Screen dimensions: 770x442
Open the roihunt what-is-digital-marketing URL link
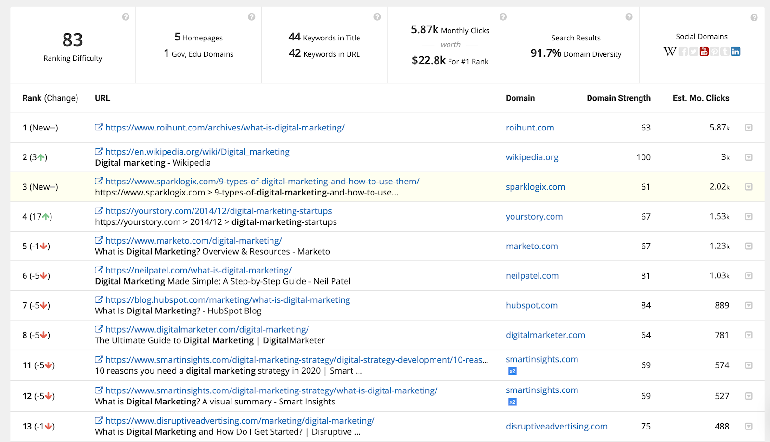pos(225,128)
